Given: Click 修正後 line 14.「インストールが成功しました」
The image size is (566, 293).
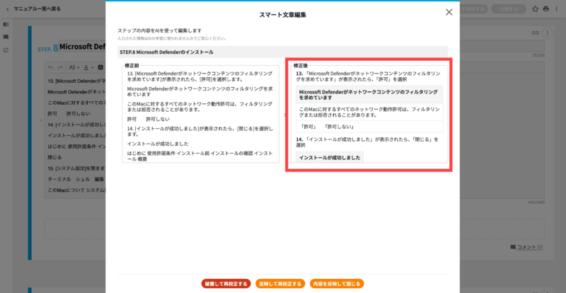Looking at the screenshot, I should [368, 142].
